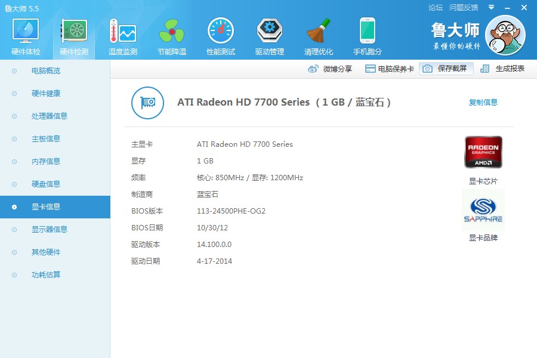Click frequency value 核心: 850MHz / 显存: 1200MHz
This screenshot has width=537, height=358.
(x=250, y=178)
